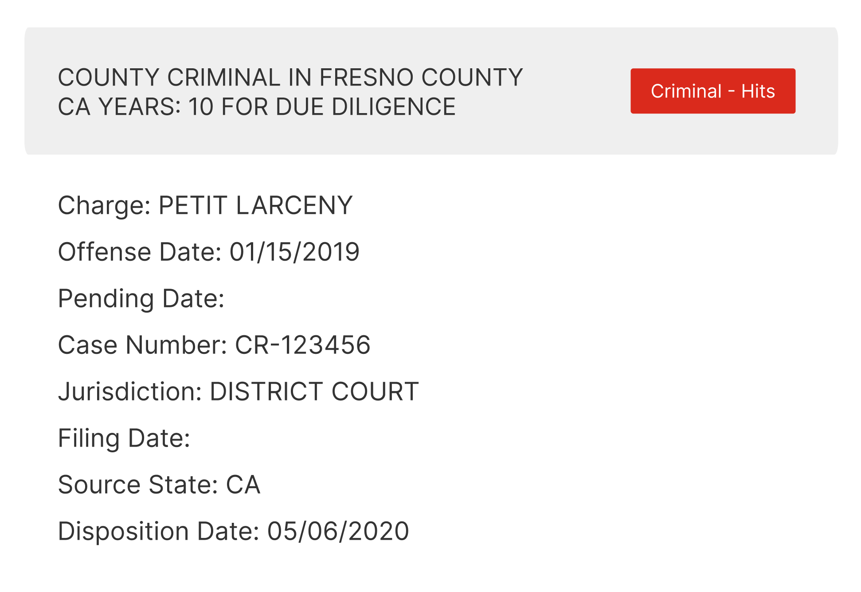Click the Disposition Date label
Screen dimensions: 861x592
(x=158, y=531)
